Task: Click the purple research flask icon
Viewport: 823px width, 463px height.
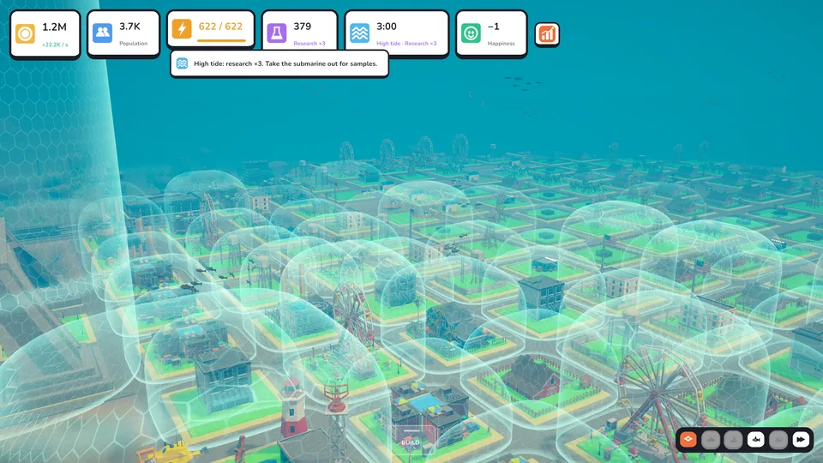Action: coord(277,33)
